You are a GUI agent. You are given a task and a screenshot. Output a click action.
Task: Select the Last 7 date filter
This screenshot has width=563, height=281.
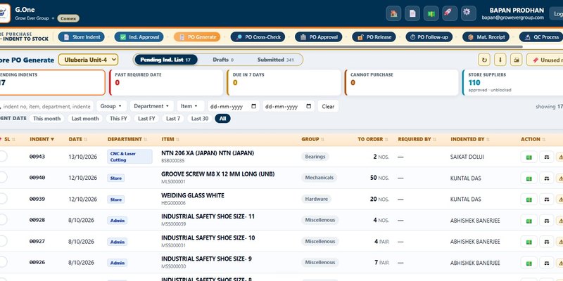pos(173,119)
